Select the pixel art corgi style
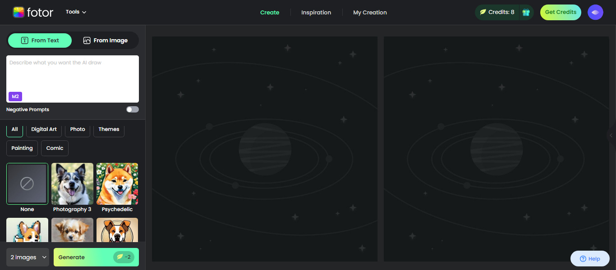The width and height of the screenshot is (616, 270). click(27, 230)
